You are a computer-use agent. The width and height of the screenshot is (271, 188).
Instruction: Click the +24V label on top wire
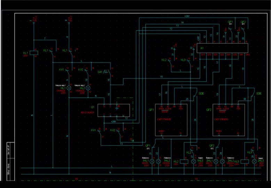(187, 16)
